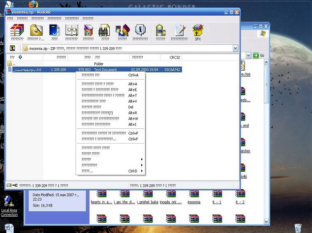Click the Find binoculars toolbar icon

(105, 32)
